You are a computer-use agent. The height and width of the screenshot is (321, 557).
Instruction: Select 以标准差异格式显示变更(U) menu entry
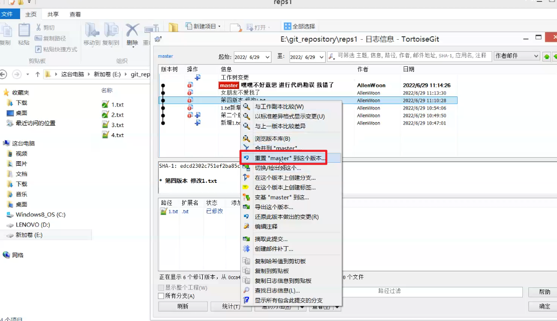291,116
